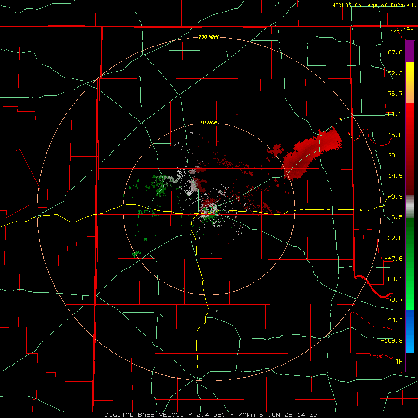Click the KAMA radar site identifier
The height and width of the screenshot is (418, 418).
point(247,415)
